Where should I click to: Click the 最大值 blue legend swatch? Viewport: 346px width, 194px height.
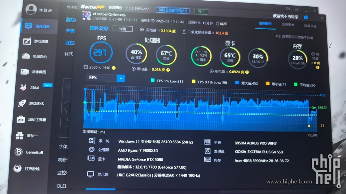[237, 83]
